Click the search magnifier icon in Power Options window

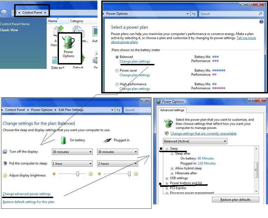coord(260,13)
